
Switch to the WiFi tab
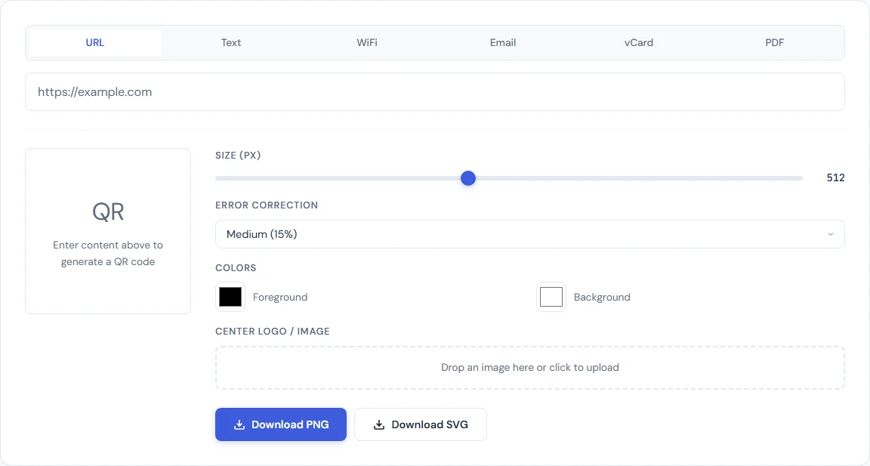coord(367,42)
